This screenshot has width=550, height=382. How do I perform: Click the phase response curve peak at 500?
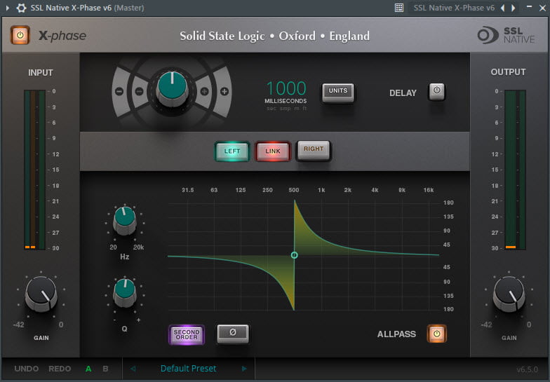coord(295,201)
